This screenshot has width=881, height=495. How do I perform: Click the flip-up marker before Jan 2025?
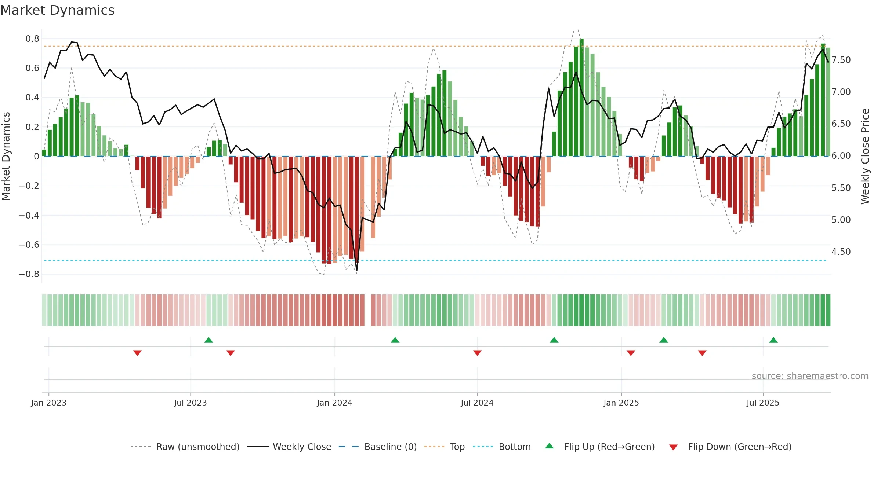[x=554, y=340]
